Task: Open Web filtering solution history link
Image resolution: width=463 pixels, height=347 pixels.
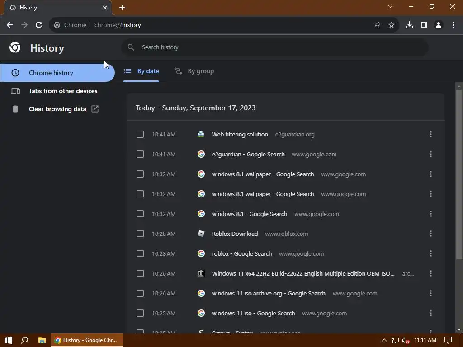Action: 240,134
